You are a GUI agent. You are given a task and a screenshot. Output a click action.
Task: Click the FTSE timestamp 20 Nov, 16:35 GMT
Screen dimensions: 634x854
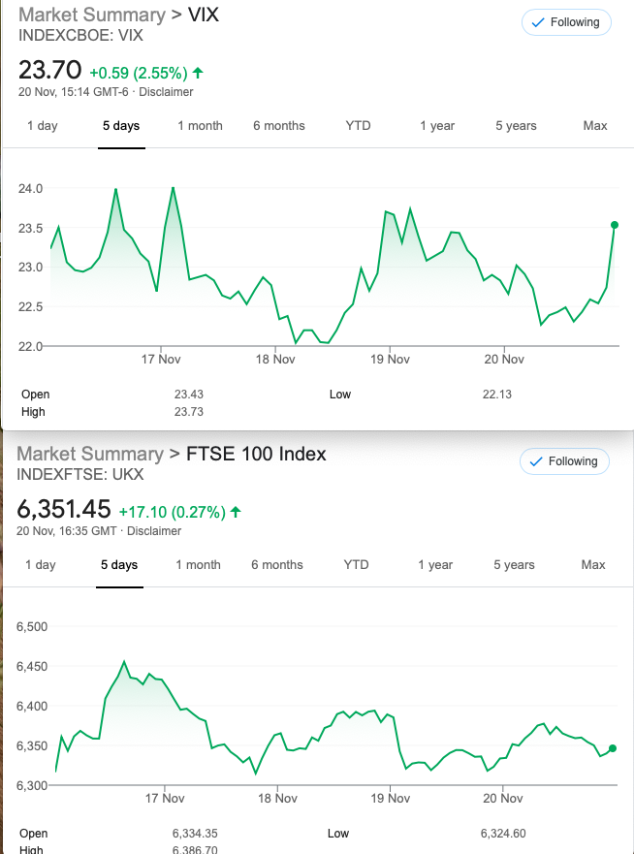pyautogui.click(x=67, y=531)
